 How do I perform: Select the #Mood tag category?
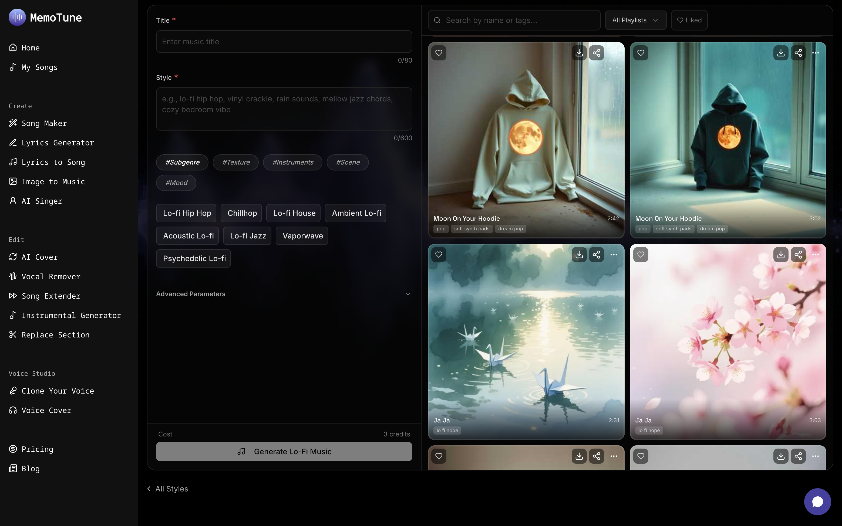point(176,183)
